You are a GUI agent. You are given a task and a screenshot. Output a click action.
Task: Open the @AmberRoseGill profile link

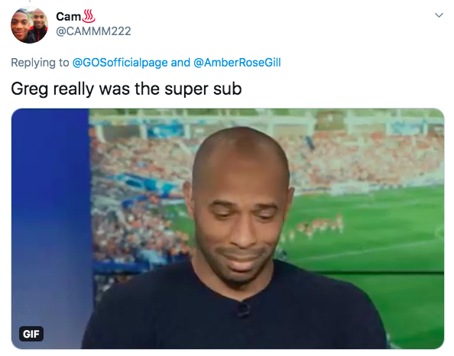click(237, 63)
